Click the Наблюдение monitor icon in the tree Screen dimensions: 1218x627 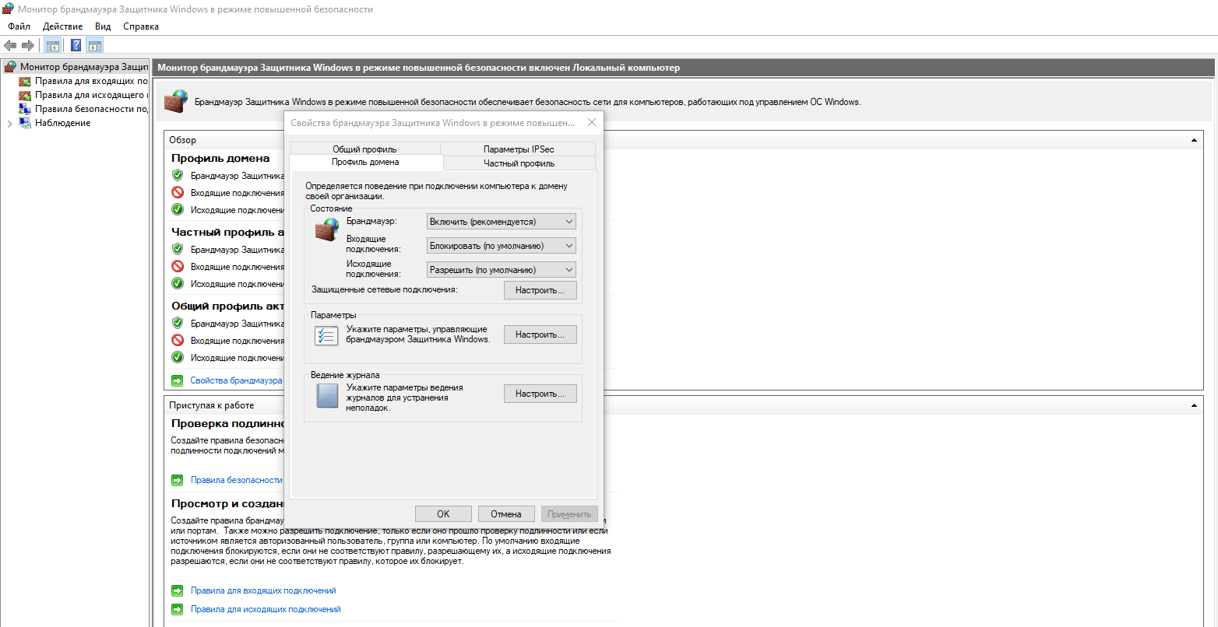pos(25,123)
